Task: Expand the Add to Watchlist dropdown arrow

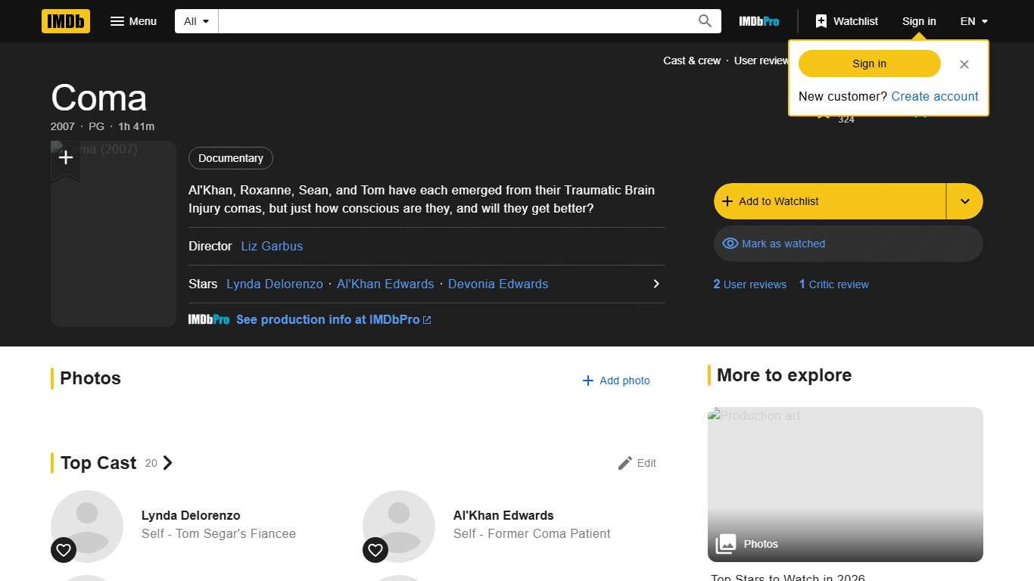Action: pyautogui.click(x=964, y=201)
